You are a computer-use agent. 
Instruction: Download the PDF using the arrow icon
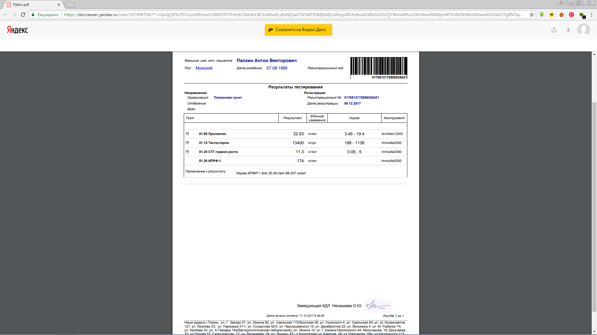[568, 30]
